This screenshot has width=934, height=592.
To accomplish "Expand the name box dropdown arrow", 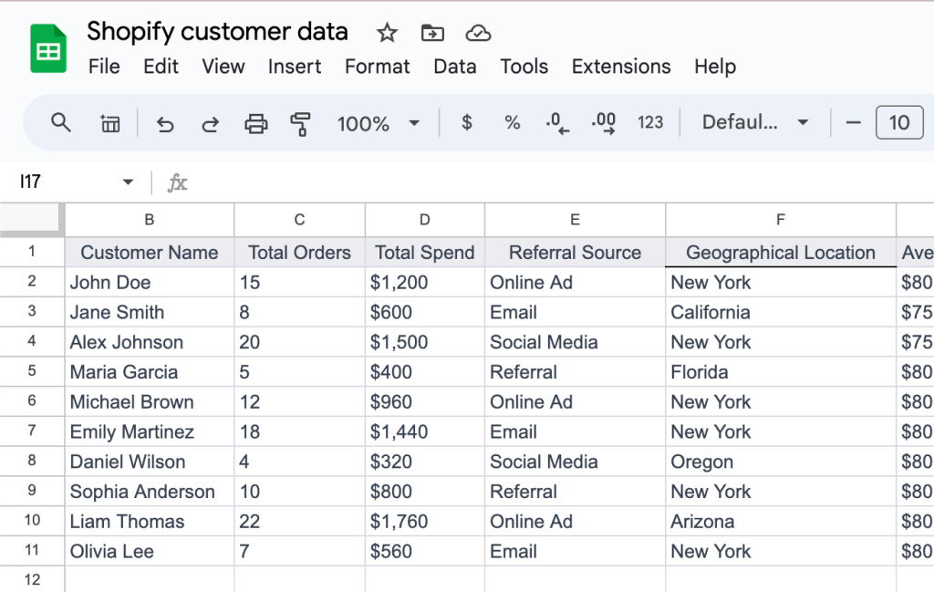I will coord(128,182).
